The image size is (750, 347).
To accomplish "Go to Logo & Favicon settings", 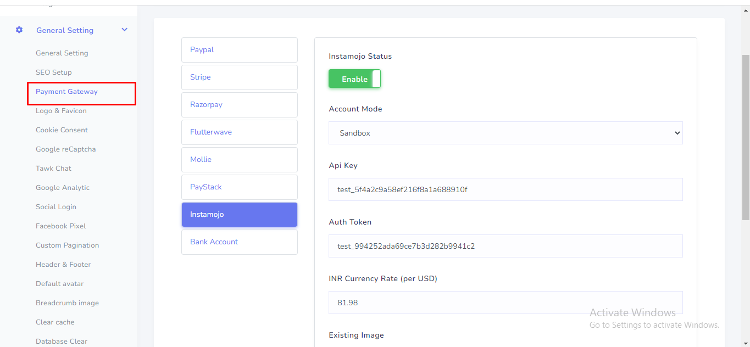I will [61, 111].
